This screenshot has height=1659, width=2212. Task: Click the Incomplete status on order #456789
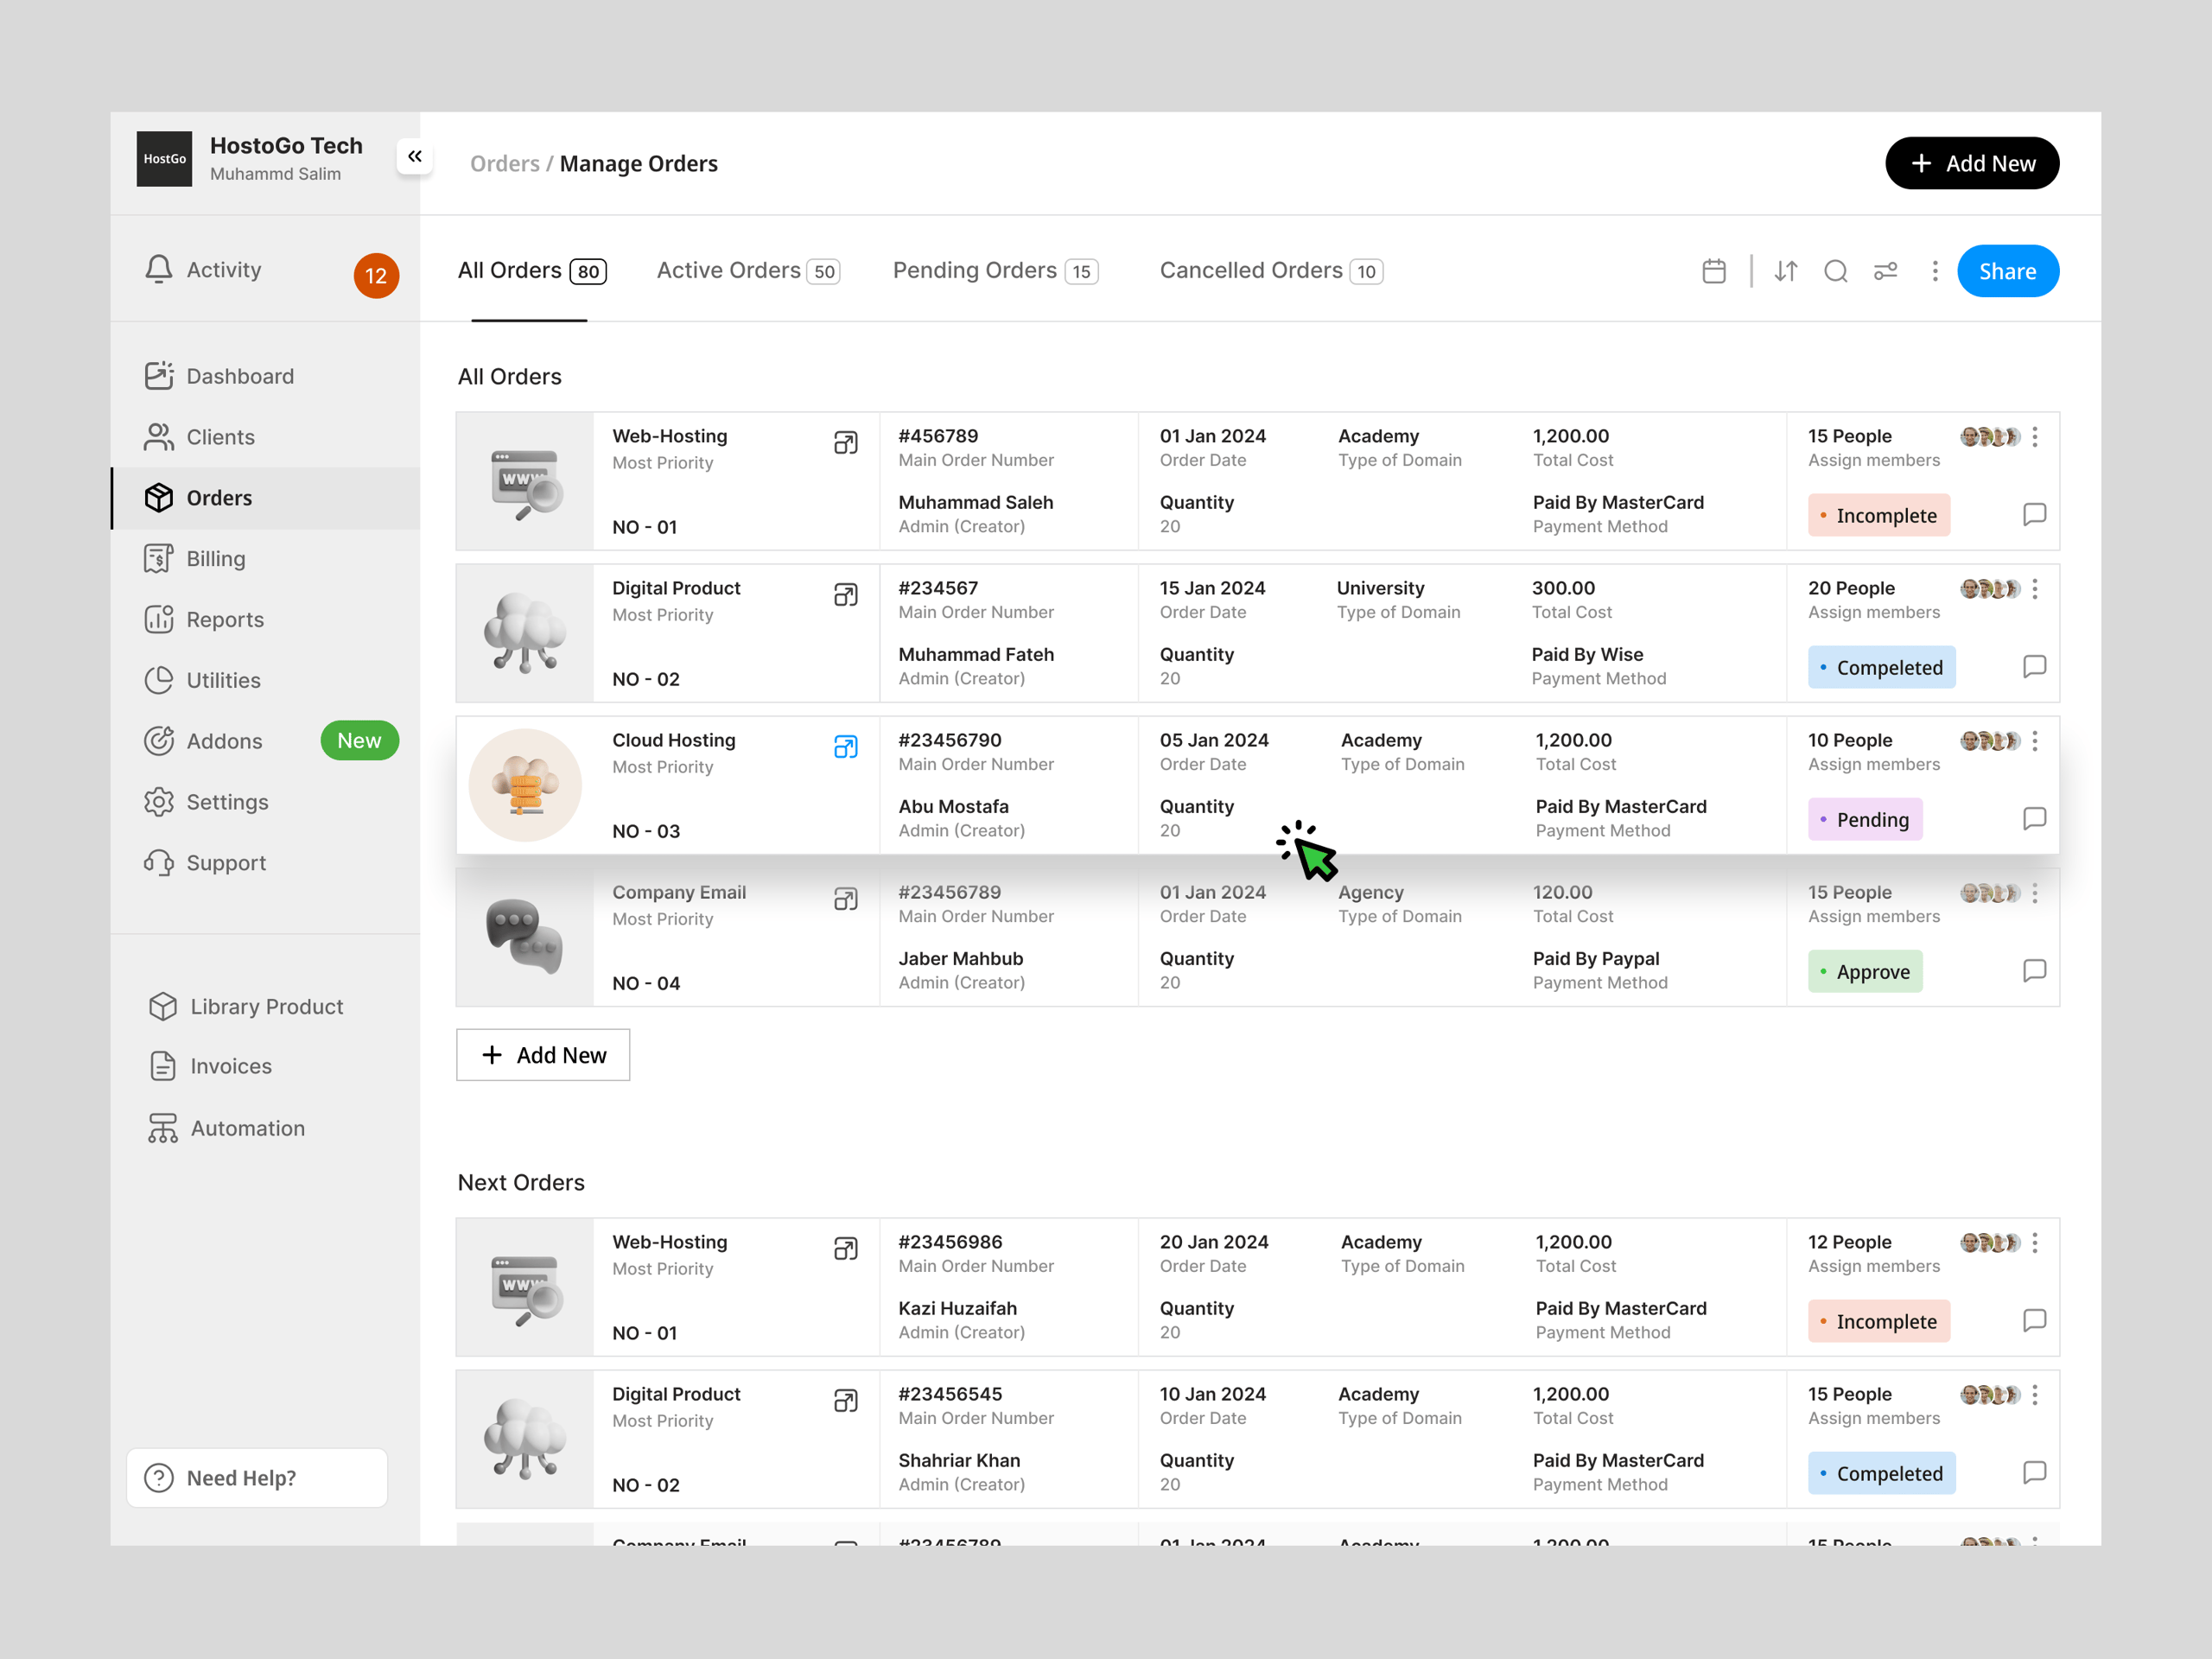[1879, 515]
